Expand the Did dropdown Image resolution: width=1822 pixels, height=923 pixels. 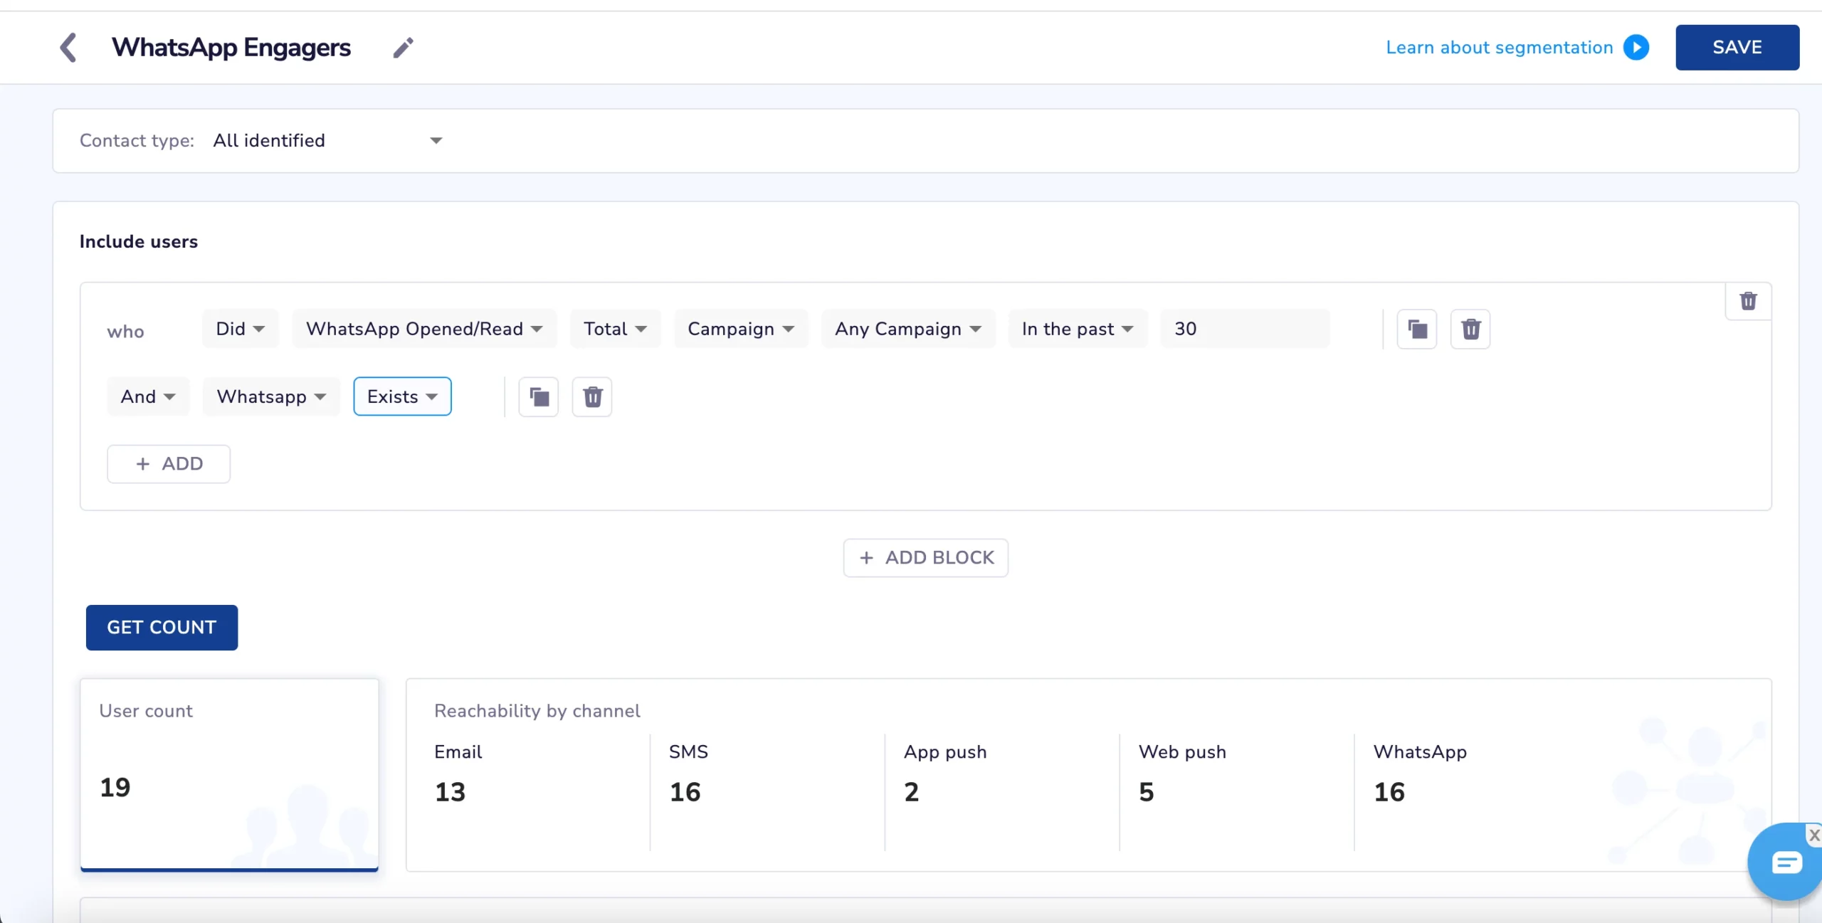[x=240, y=329]
